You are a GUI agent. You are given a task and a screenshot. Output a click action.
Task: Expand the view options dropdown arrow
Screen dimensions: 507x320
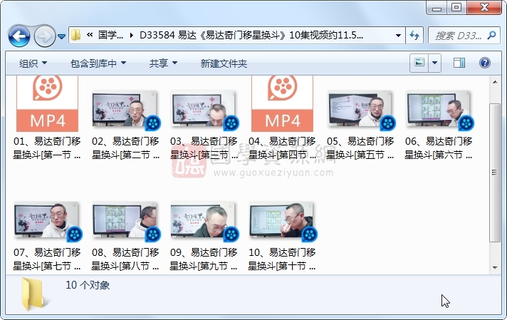pyautogui.click(x=434, y=63)
